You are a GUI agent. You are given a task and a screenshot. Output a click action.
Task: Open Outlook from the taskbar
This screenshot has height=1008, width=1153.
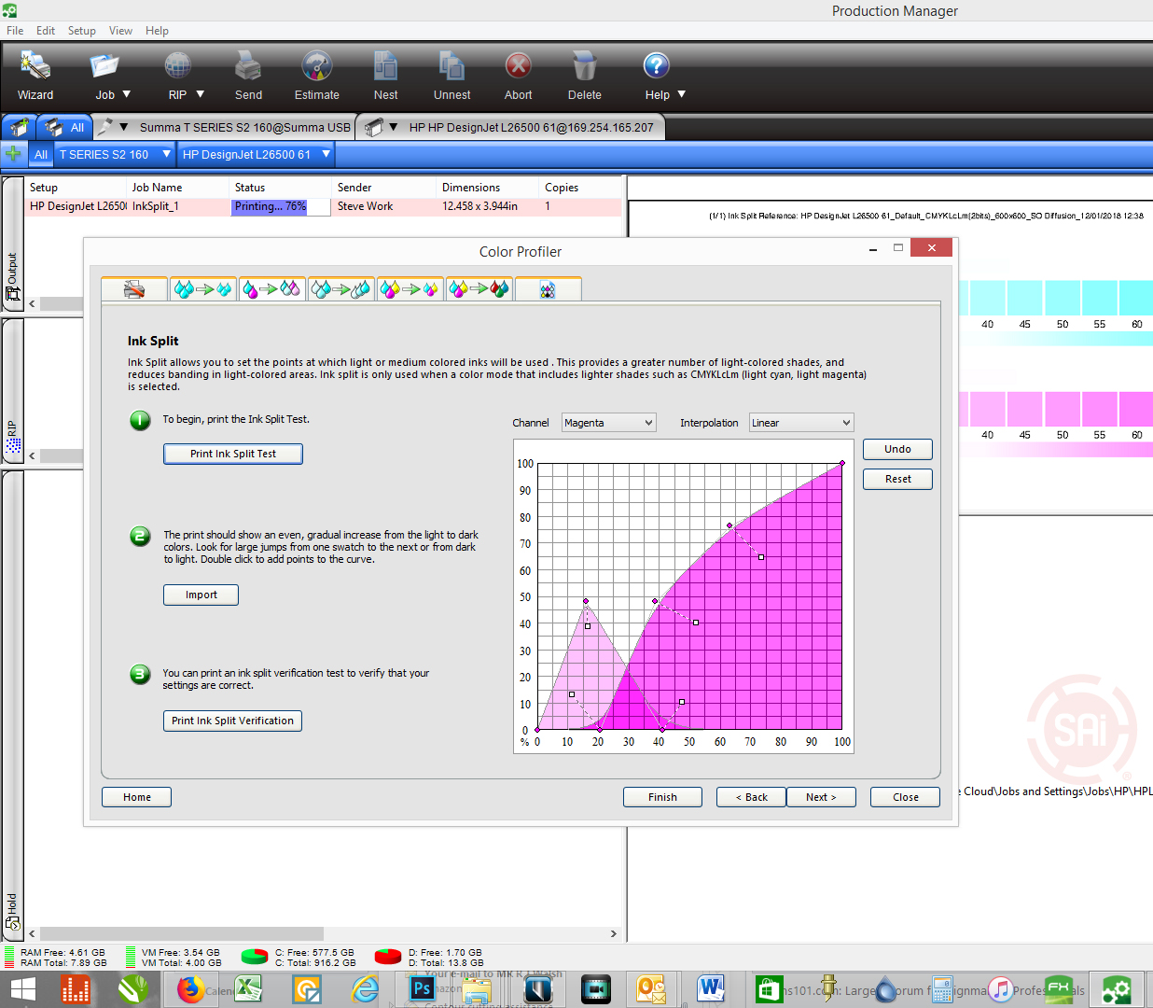[x=650, y=989]
